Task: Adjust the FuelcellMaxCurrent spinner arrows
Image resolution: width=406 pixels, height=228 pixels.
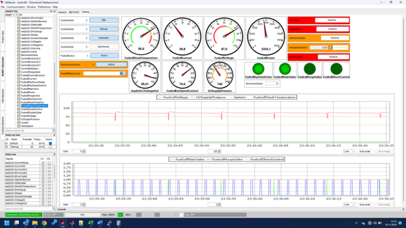Action: [x=124, y=73]
